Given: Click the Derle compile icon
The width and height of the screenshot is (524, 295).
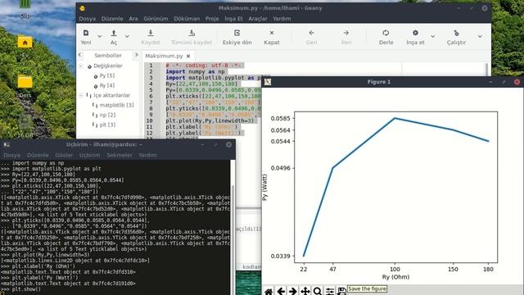Looking at the screenshot, I should pos(386,33).
